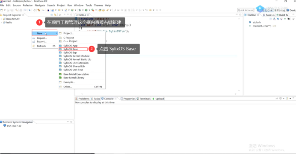
Task: Select the hello project in the tree
Action: coord(9,23)
